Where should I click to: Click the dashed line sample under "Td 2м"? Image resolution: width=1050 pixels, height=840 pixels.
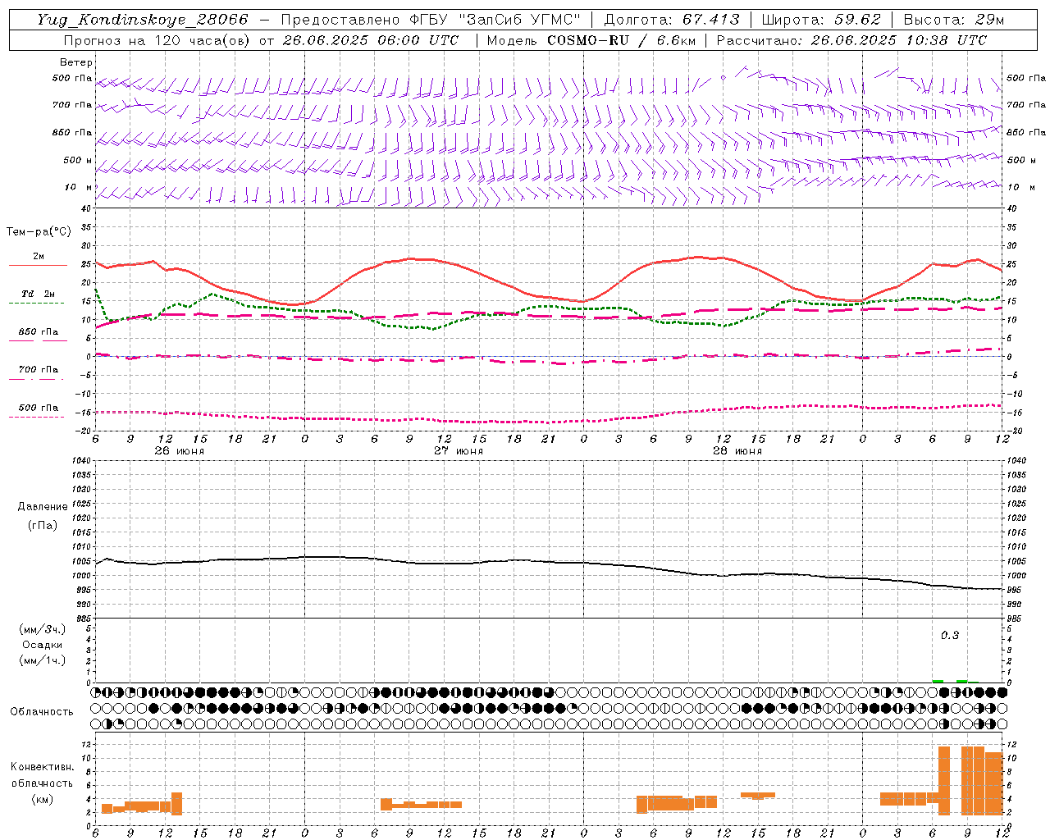(x=38, y=303)
